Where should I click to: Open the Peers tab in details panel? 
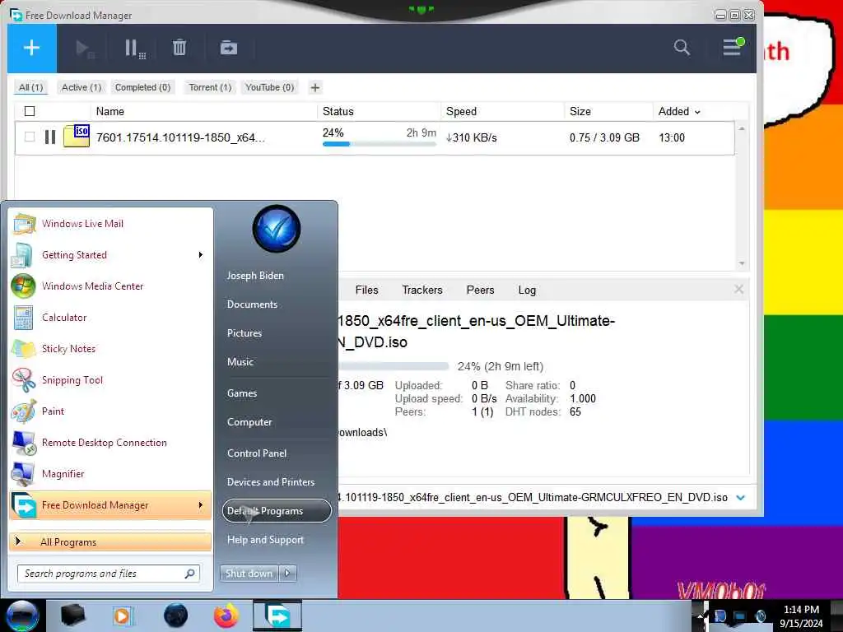pos(480,290)
